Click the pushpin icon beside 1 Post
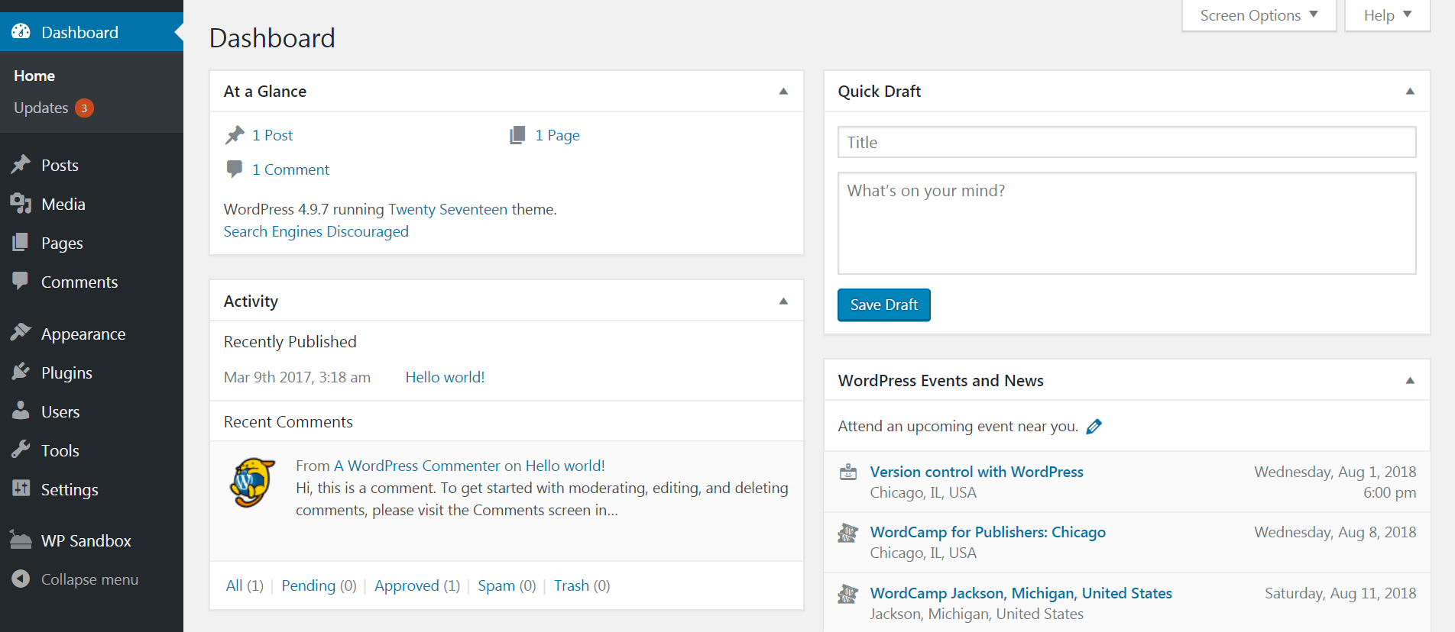1455x632 pixels. 235,135
